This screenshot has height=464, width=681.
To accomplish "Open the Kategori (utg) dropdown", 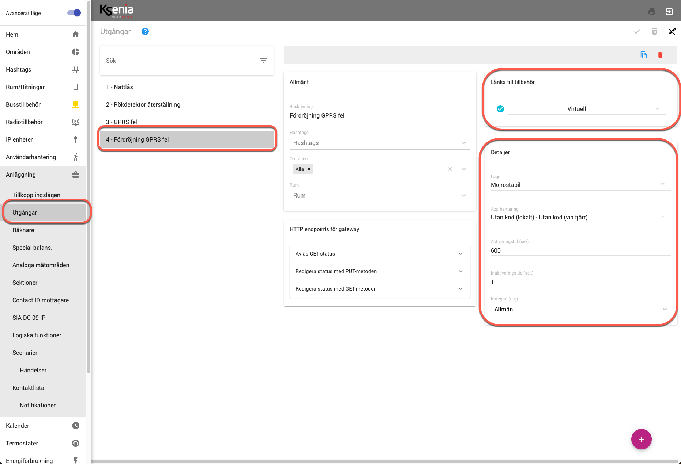I will (665, 309).
